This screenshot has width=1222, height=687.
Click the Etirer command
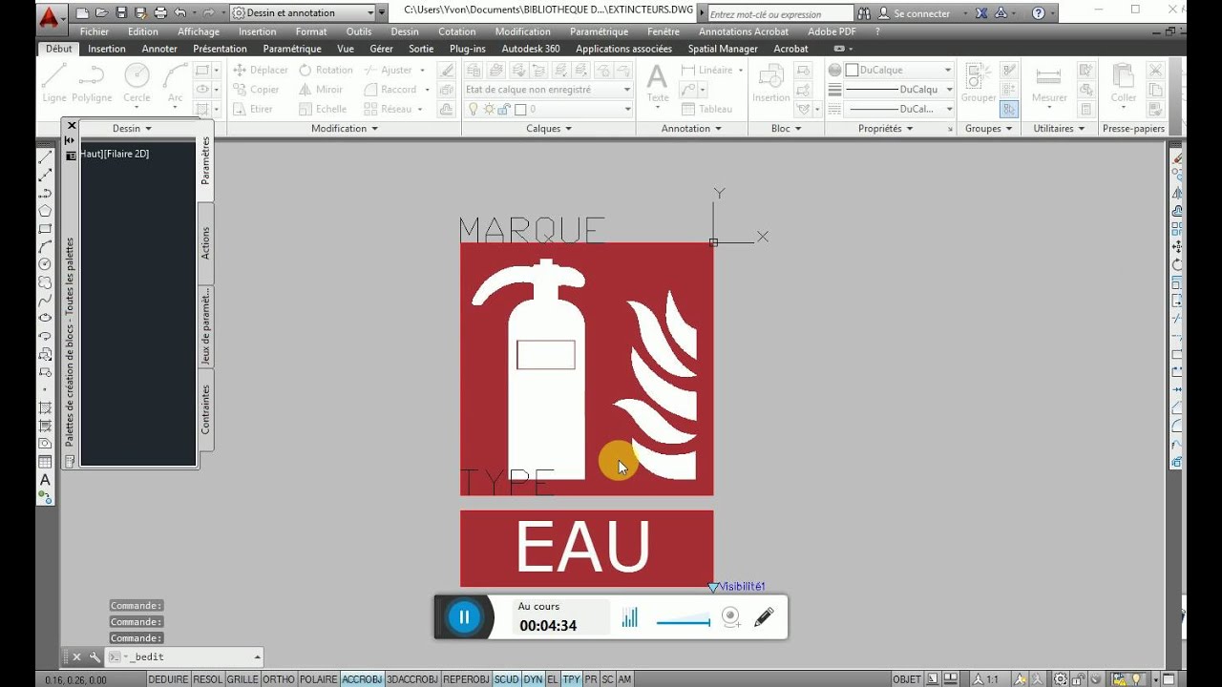[x=254, y=109]
